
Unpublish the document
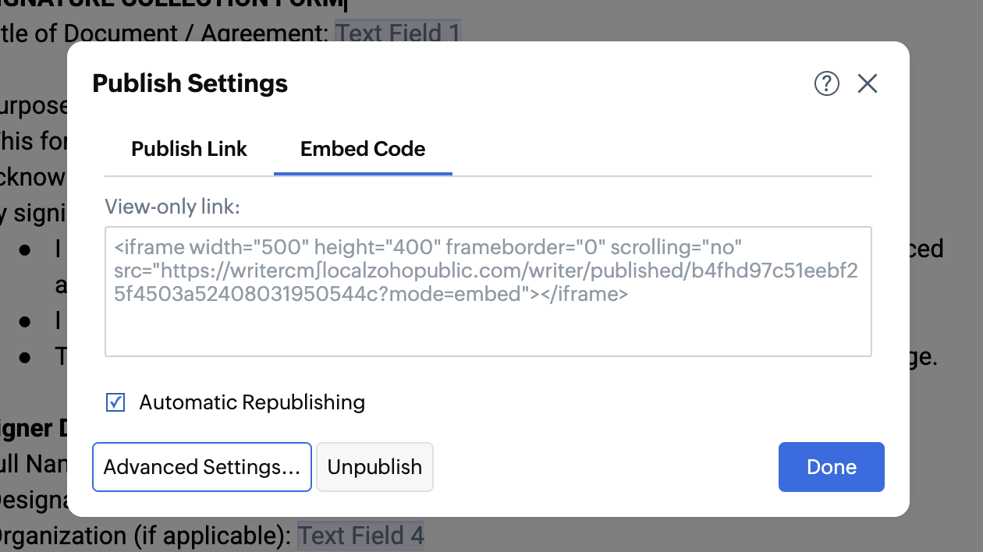[374, 467]
